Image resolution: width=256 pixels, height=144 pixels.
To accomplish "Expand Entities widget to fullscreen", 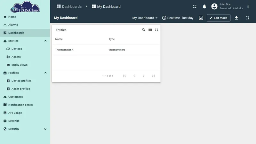I will [156, 30].
